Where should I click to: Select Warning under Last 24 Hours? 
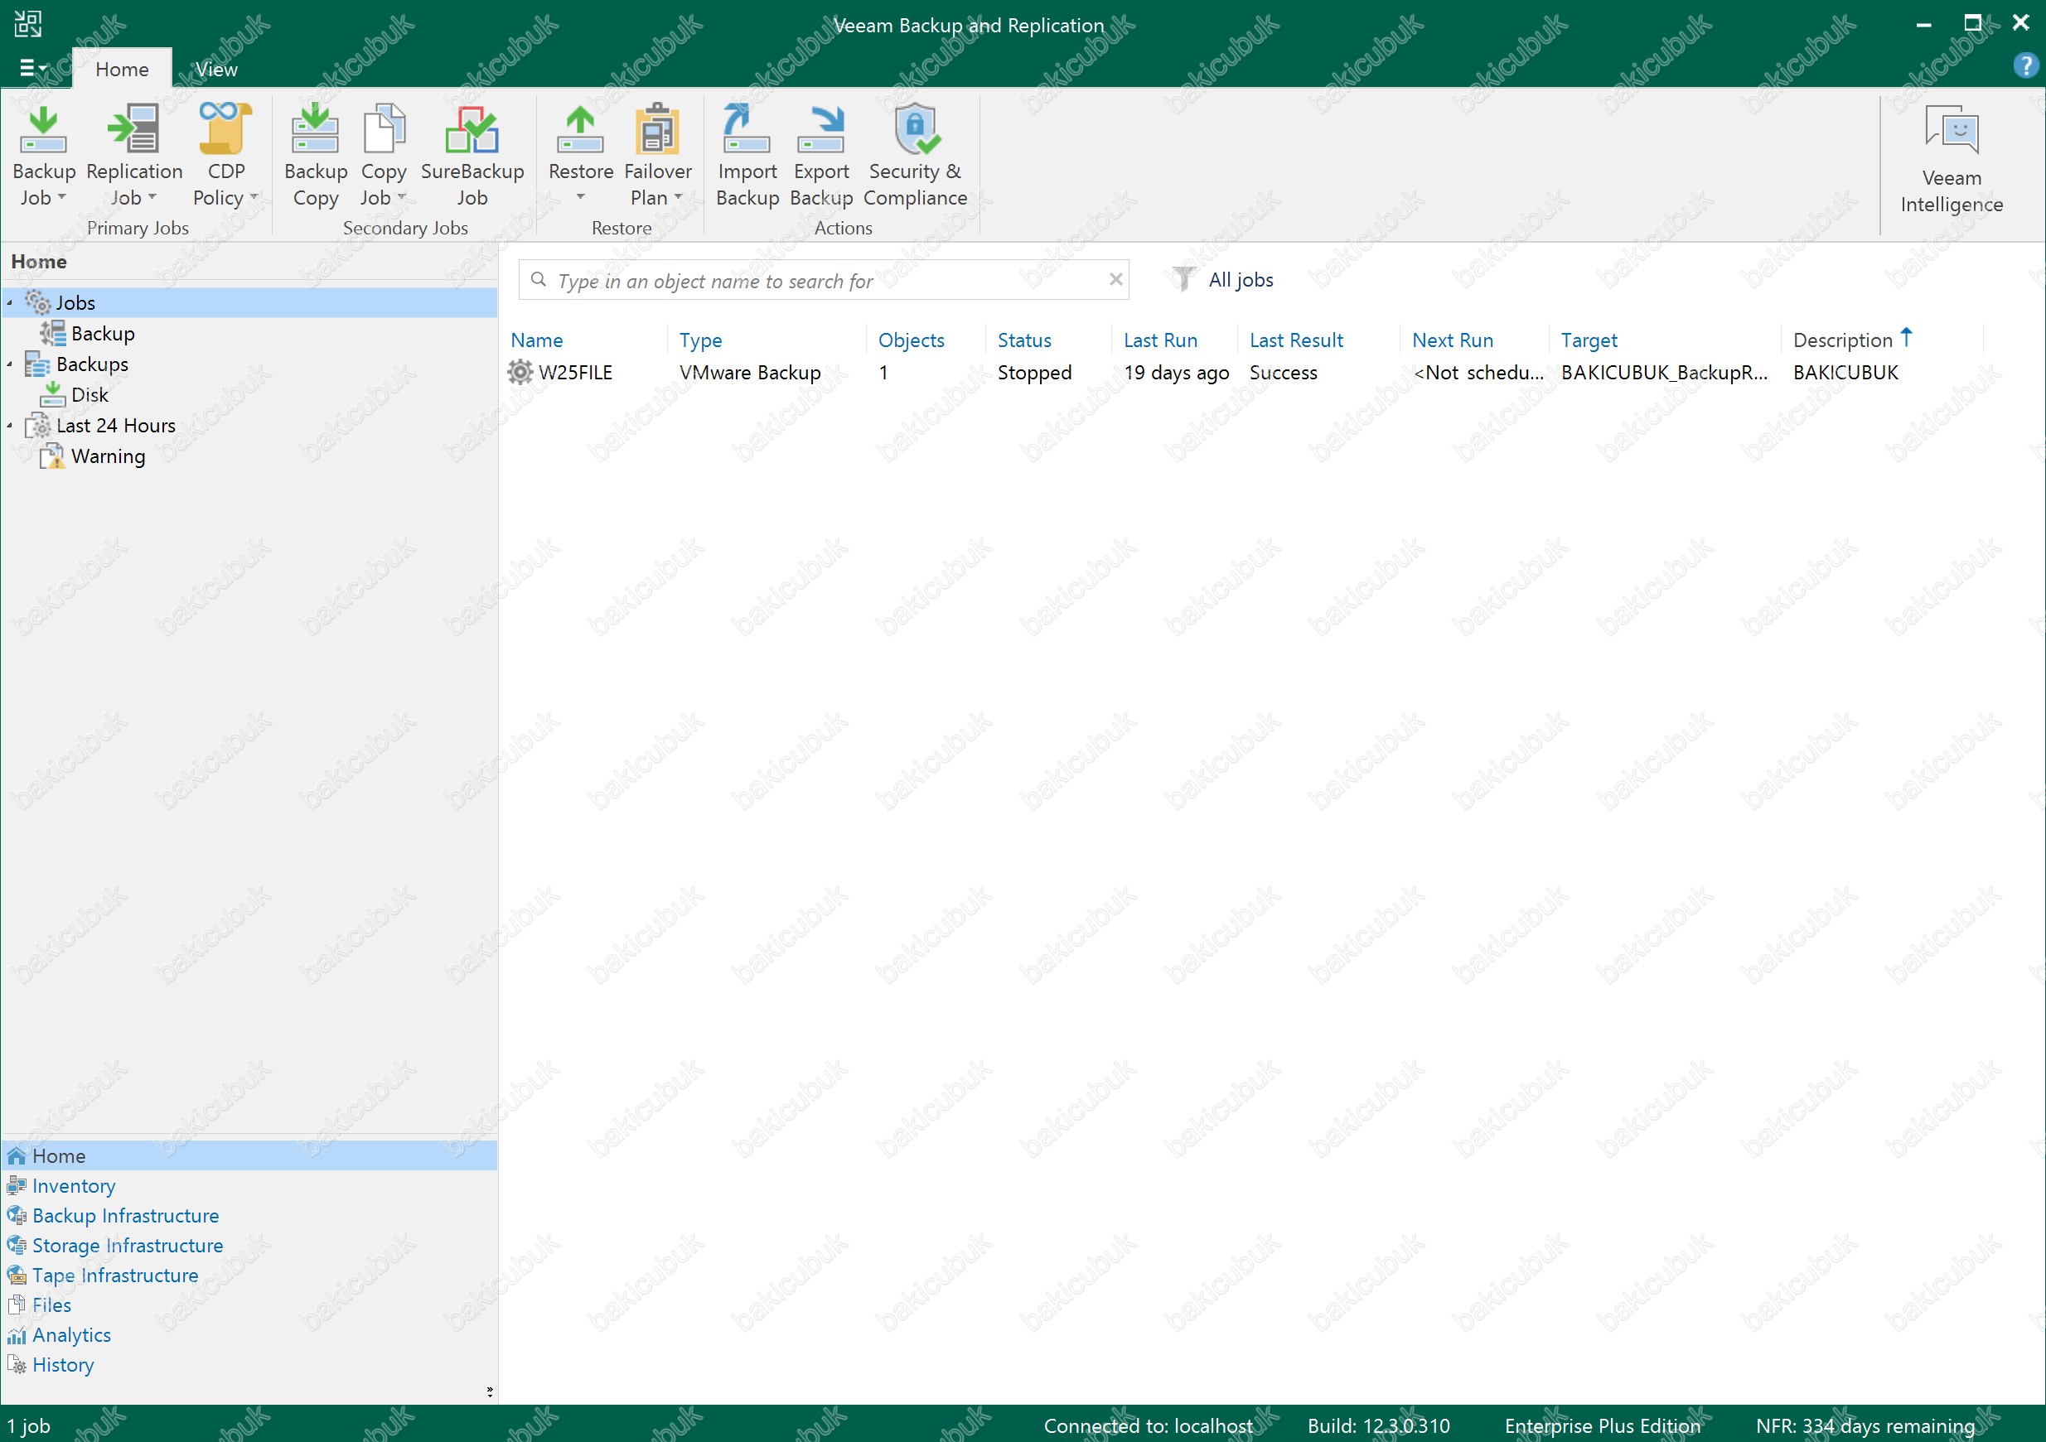click(108, 456)
